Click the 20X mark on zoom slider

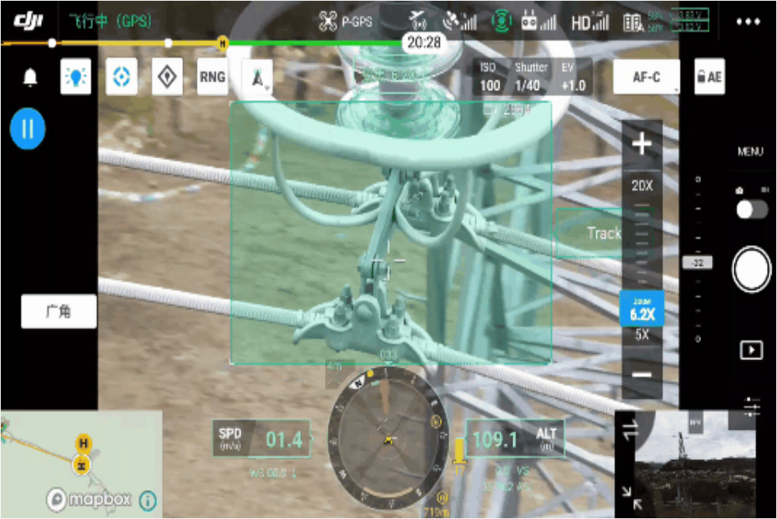642,185
